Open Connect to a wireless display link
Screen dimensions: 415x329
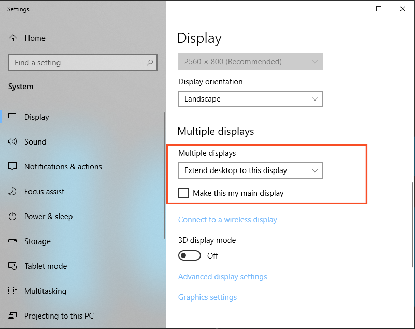(x=227, y=220)
